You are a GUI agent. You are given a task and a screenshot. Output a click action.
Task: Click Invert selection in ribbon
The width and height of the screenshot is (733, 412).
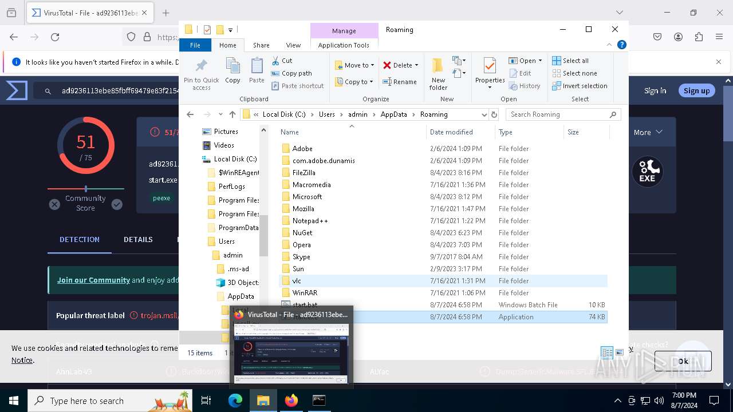[580, 86]
